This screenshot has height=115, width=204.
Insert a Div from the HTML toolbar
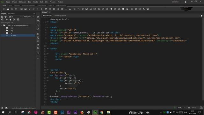pos(4,9)
